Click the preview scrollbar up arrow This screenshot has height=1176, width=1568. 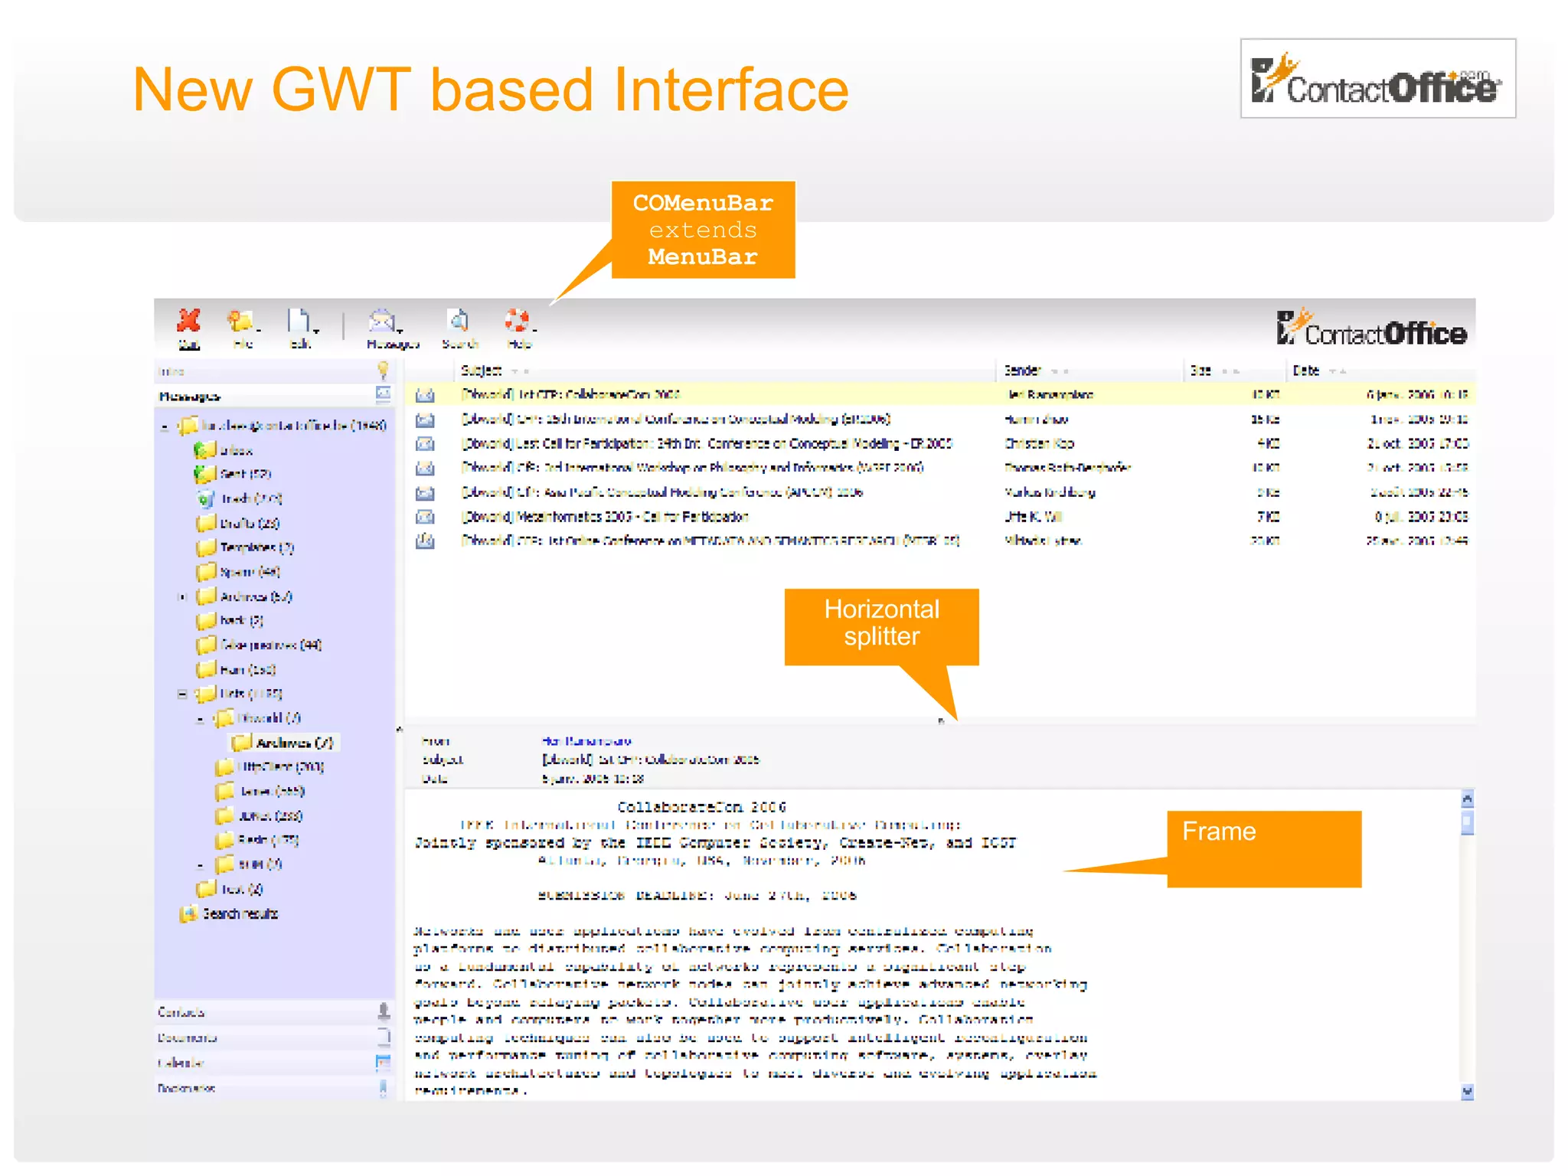(x=1467, y=799)
